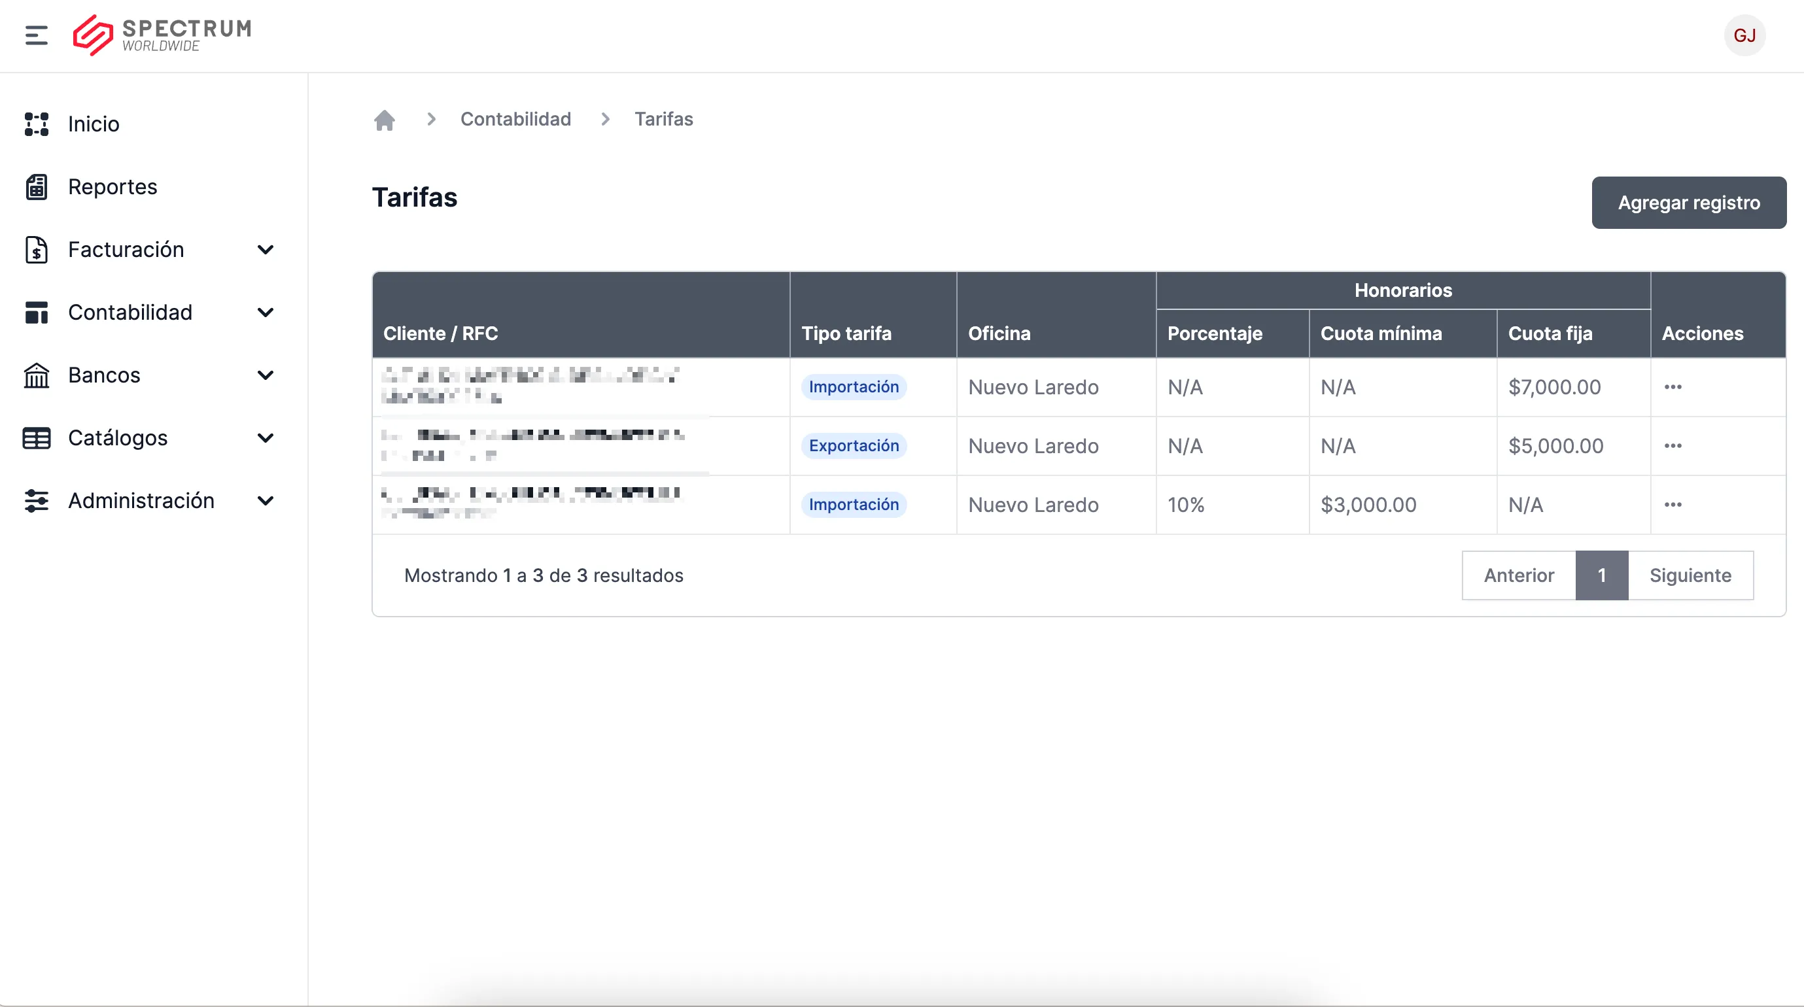This screenshot has height=1007, width=1804.
Task: Click Agregar registro button
Action: click(x=1688, y=202)
